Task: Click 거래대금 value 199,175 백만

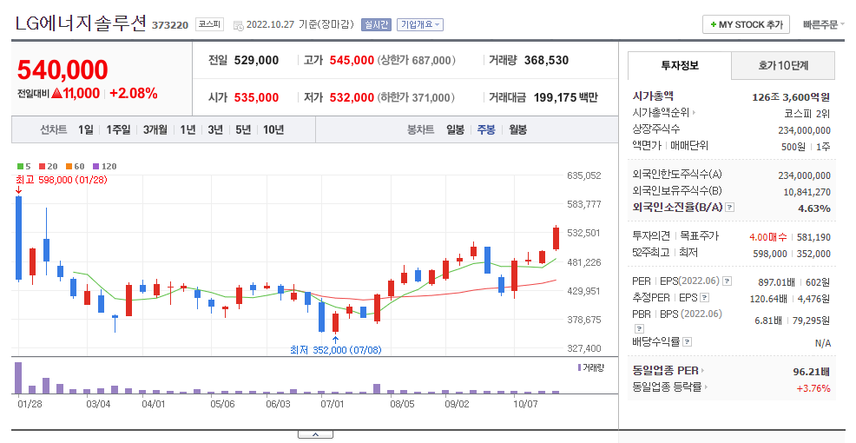Action: [x=565, y=98]
